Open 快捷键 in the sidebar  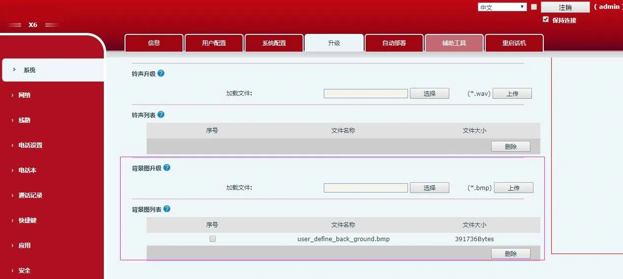(x=28, y=221)
